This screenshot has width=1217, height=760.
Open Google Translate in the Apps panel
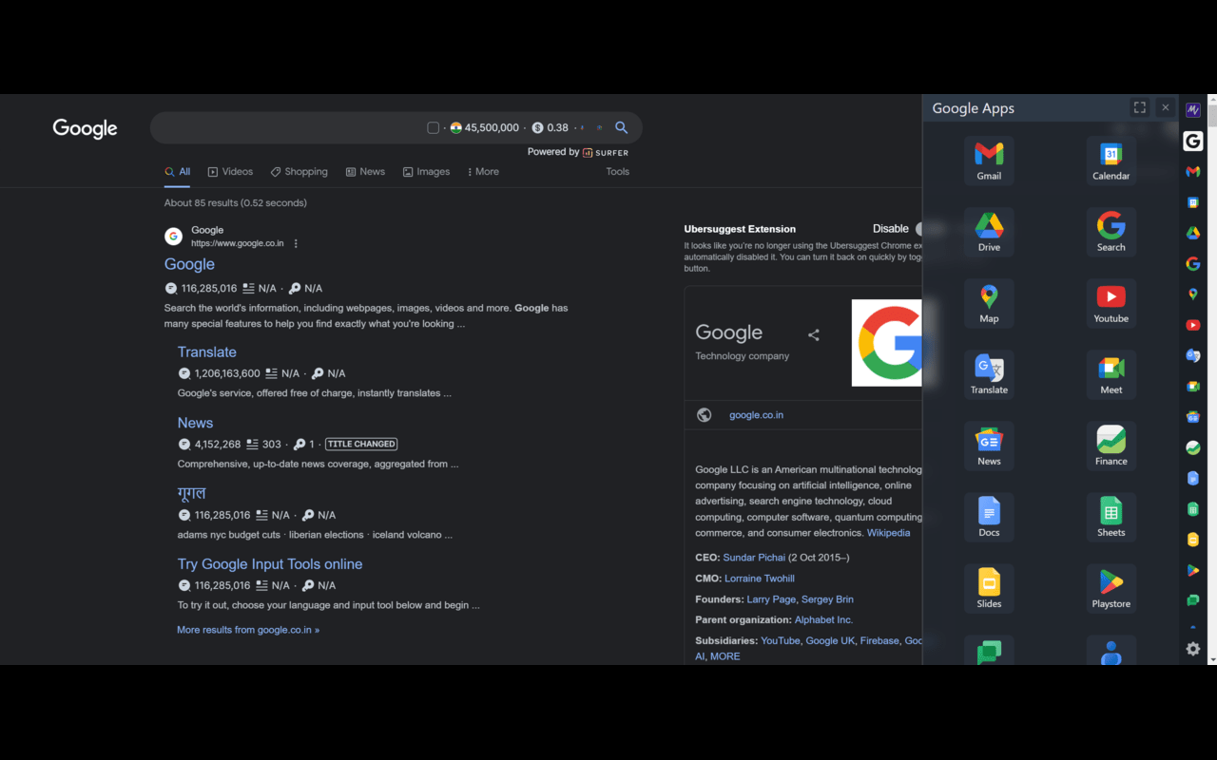989,373
